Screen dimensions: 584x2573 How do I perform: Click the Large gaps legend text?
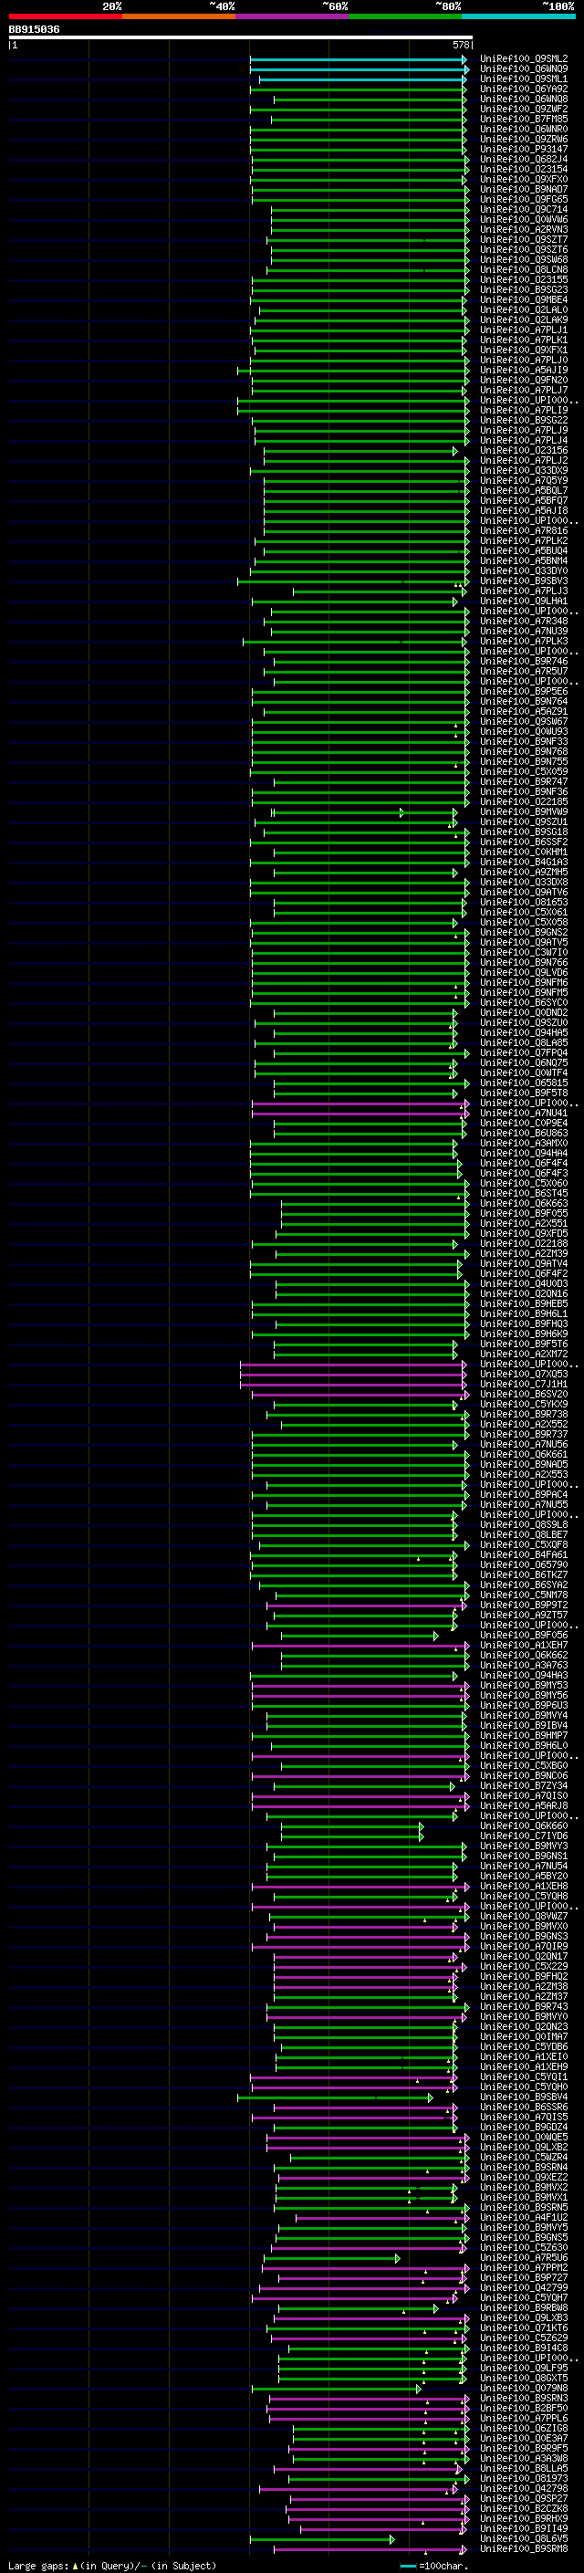point(112,2565)
